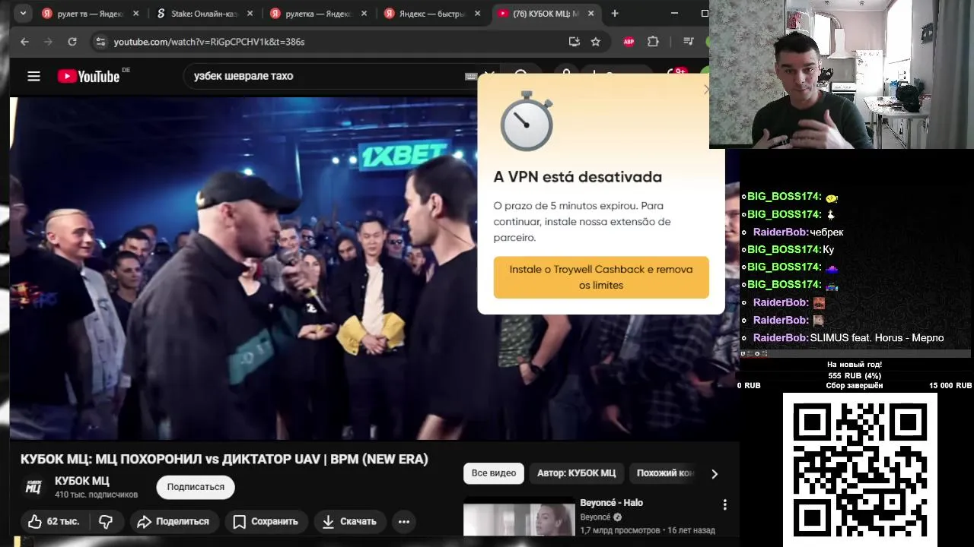Open YouTube hamburger guide menu

[33, 76]
